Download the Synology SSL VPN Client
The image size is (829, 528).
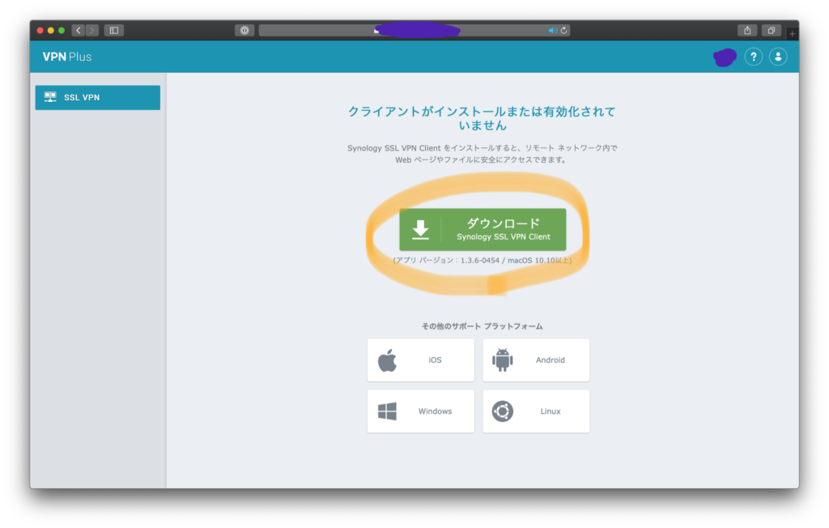483,229
